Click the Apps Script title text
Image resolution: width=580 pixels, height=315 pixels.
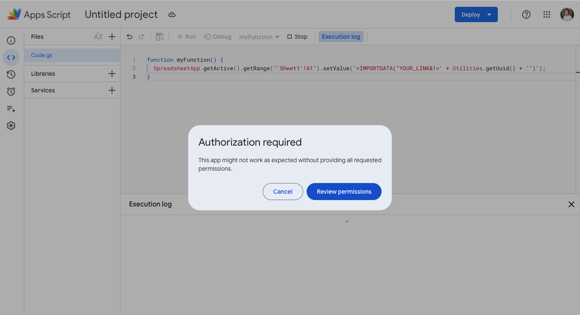[47, 14]
